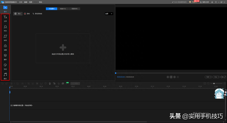Switch to the middle media tab
The image size is (227, 123).
(63, 9)
